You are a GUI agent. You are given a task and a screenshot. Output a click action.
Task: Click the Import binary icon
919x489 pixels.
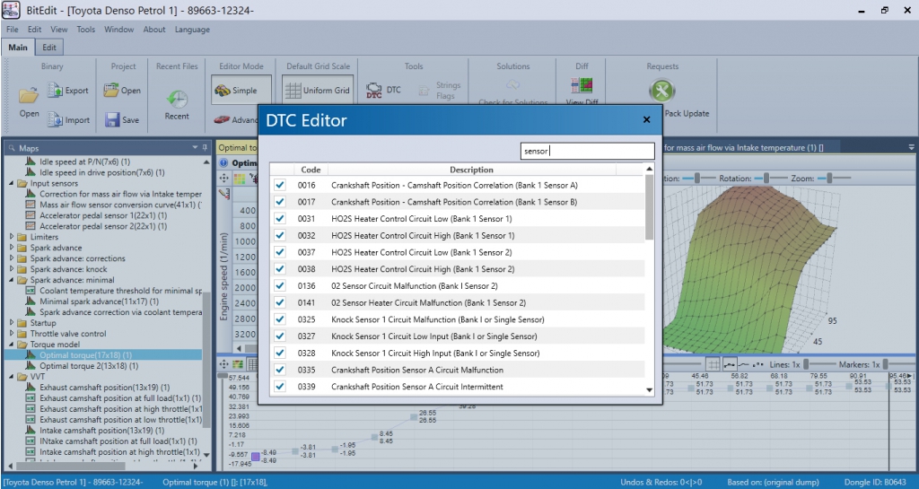(55, 119)
